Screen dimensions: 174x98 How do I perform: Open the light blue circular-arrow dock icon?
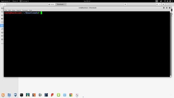pos(65,95)
